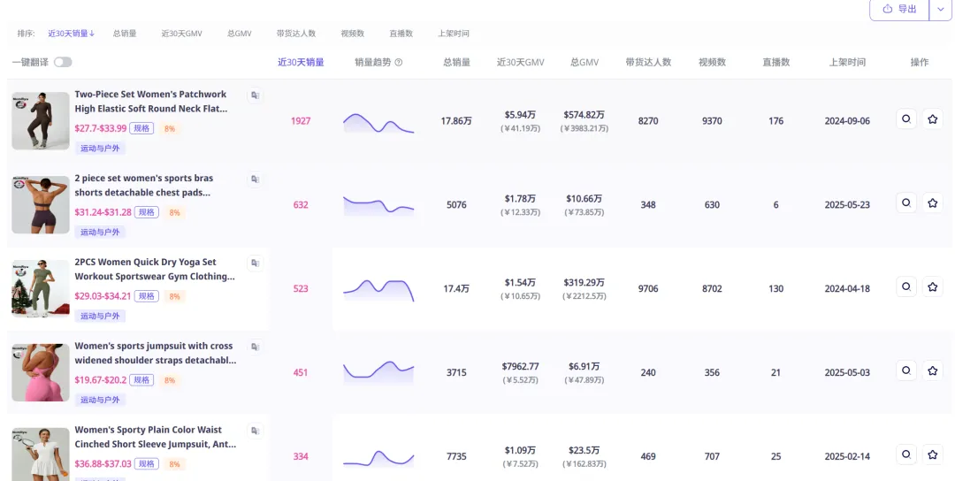The height and width of the screenshot is (481, 955).
Task: Click 运动与户外 tag on sports bras row
Action: 101,232
